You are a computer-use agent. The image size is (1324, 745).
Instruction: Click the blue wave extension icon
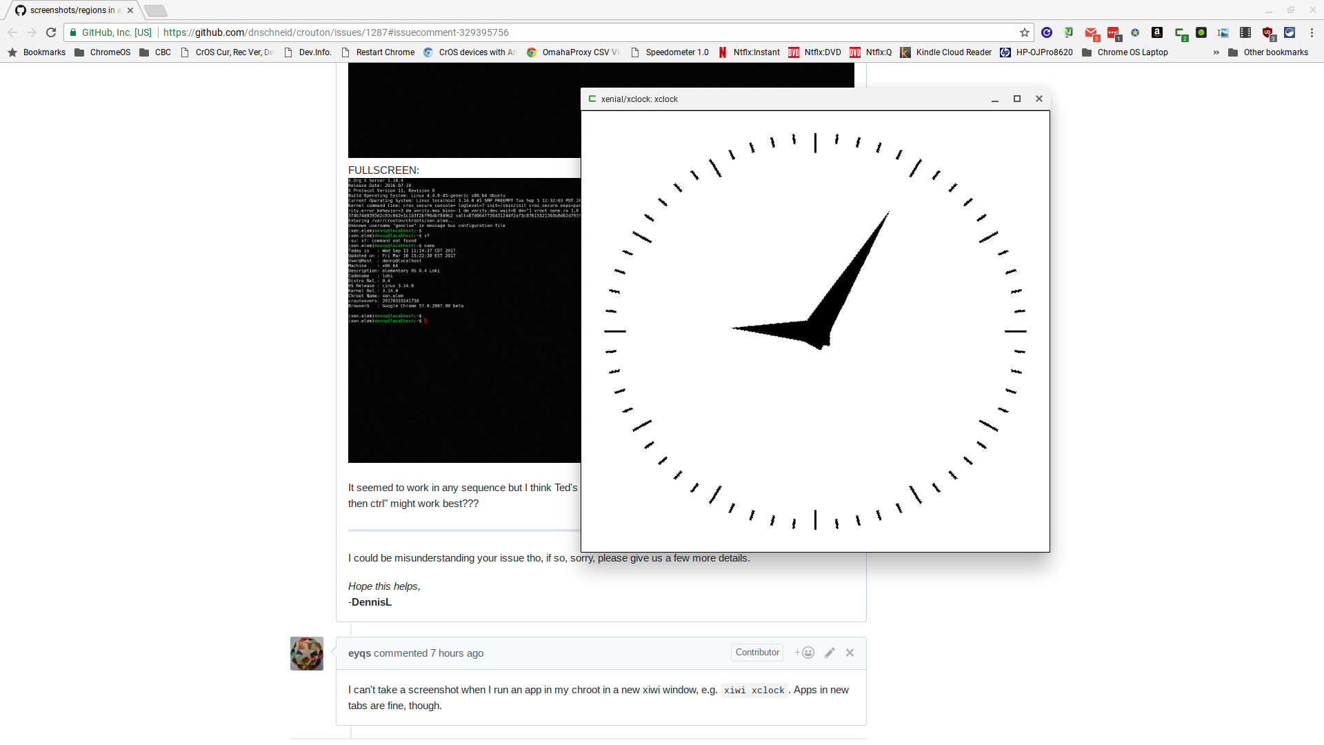click(x=1290, y=32)
